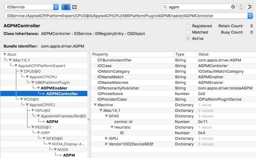Collapse the iMac14,1 property dictionary

click(x=101, y=110)
